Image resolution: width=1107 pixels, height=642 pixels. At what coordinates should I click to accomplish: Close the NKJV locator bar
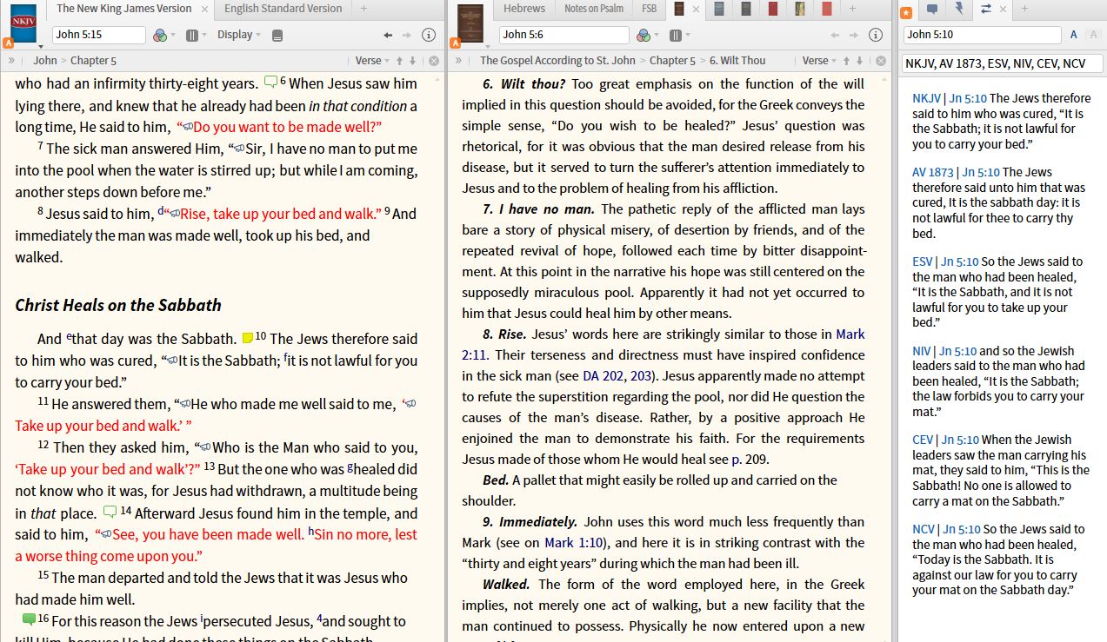434,60
